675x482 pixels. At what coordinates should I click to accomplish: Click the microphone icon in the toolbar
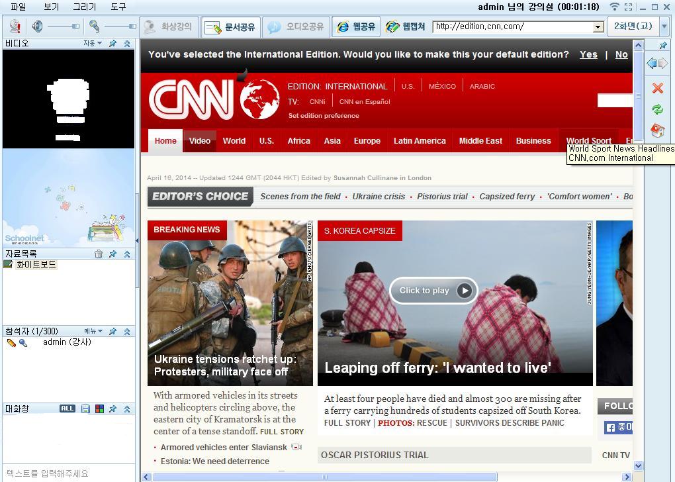coord(94,26)
